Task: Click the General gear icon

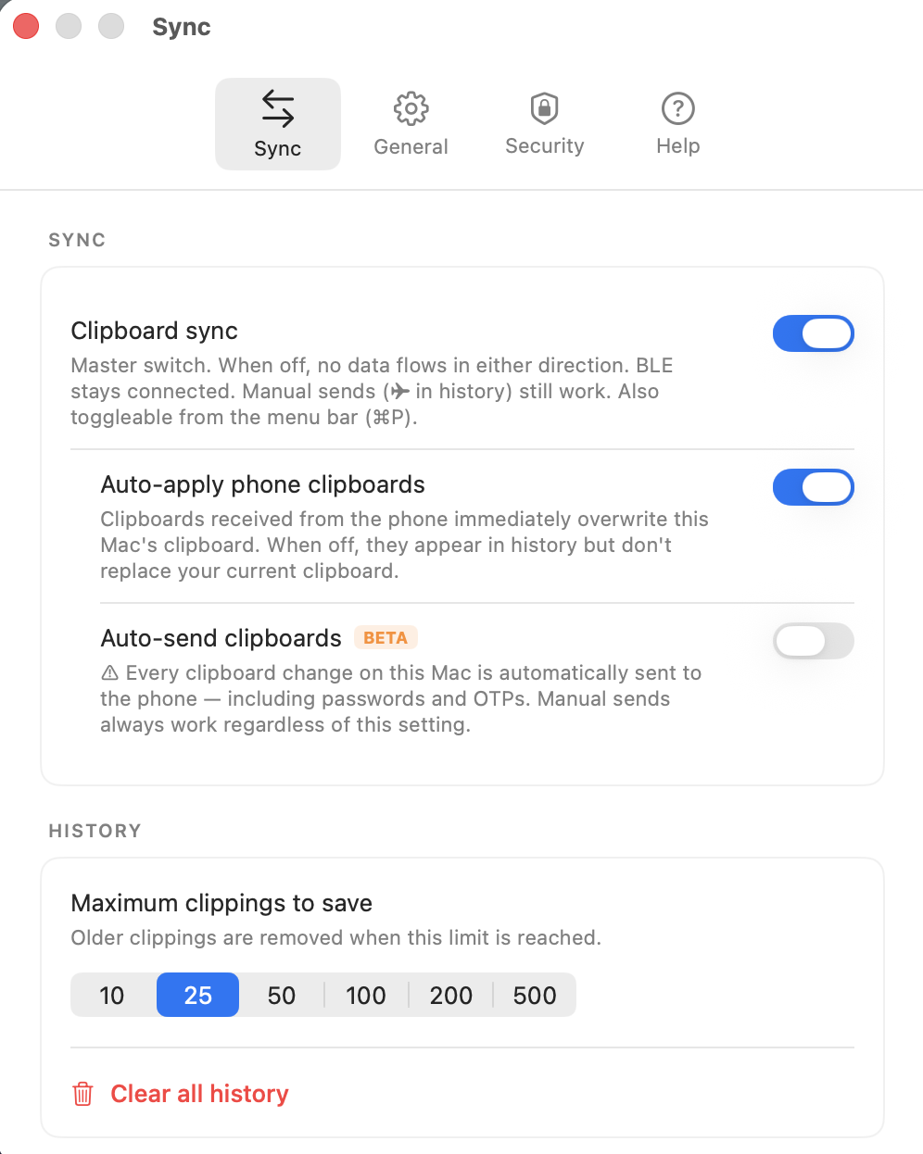Action: tap(411, 107)
